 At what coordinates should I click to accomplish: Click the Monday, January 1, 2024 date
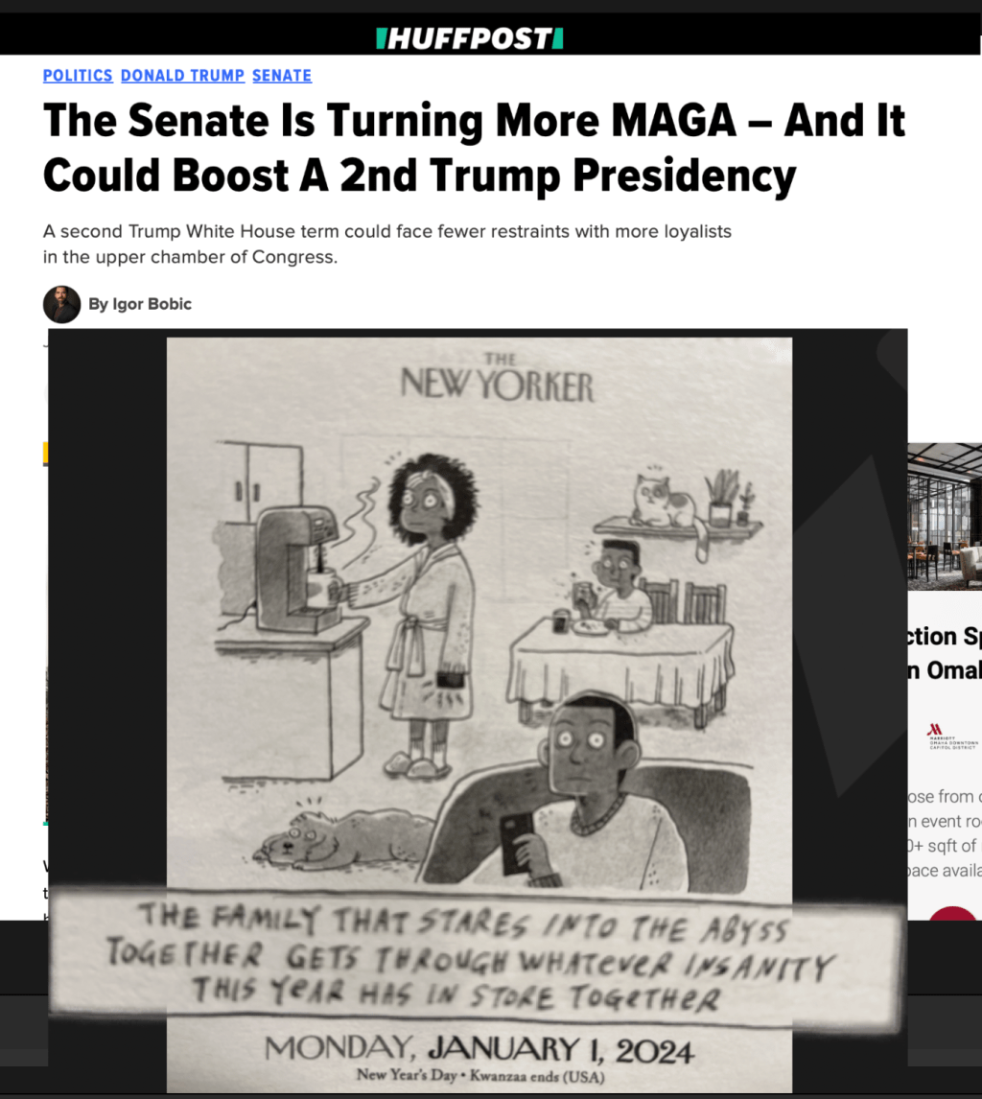point(479,1050)
